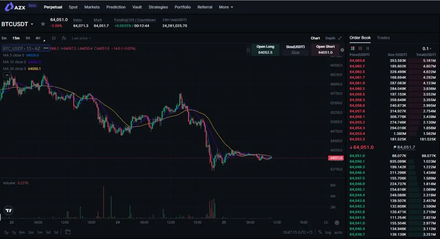Switch to the Trades tab

tap(383, 38)
